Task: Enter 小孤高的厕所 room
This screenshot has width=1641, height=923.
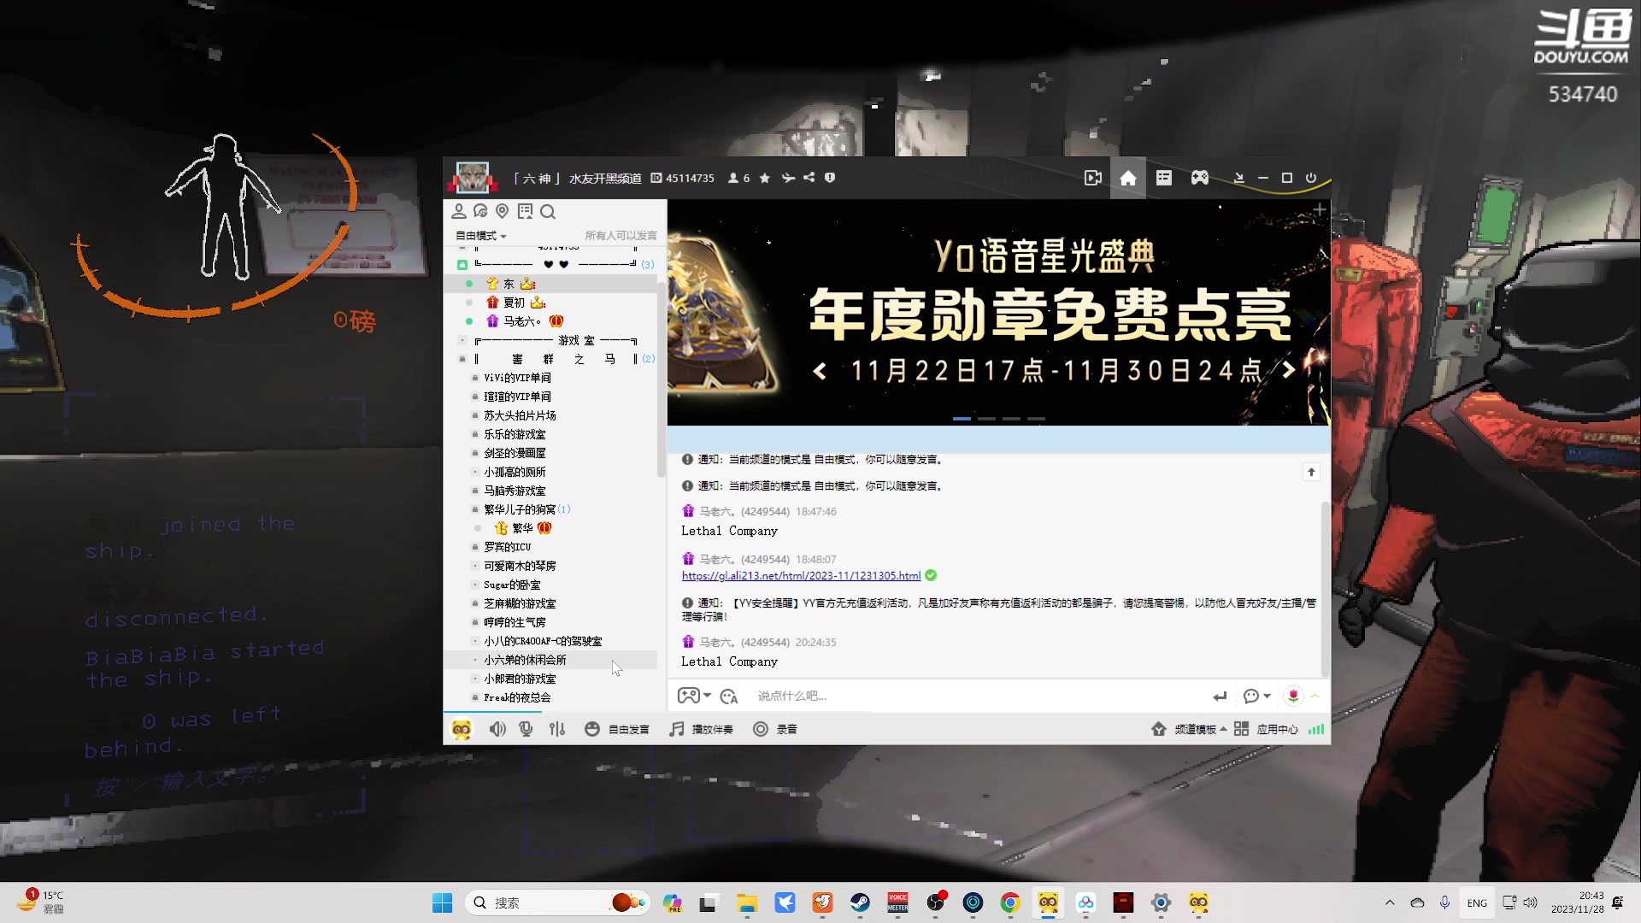Action: 515,472
